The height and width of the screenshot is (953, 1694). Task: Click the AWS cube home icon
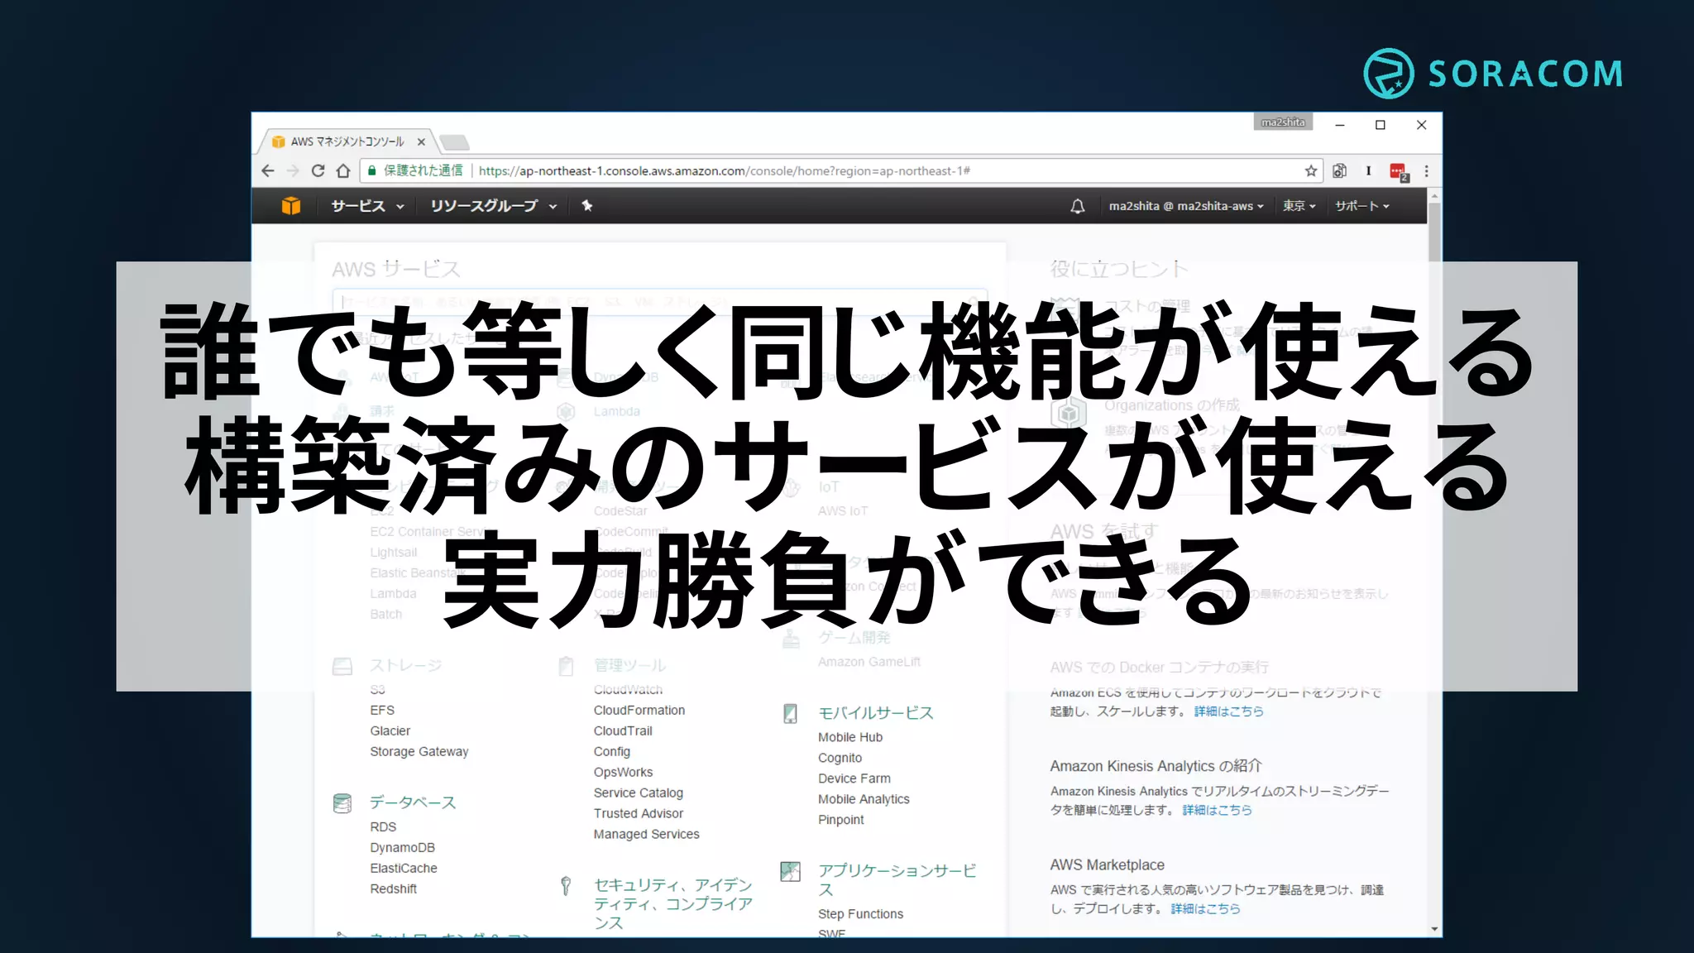point(290,206)
